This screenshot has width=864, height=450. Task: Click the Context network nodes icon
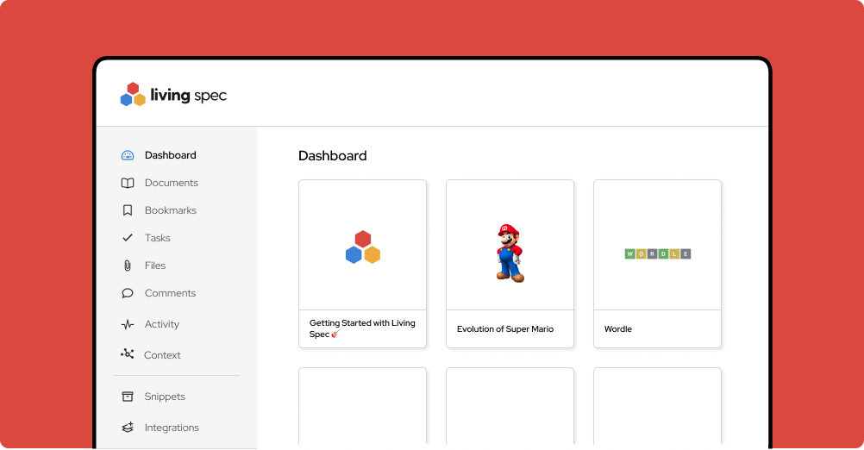(x=128, y=354)
